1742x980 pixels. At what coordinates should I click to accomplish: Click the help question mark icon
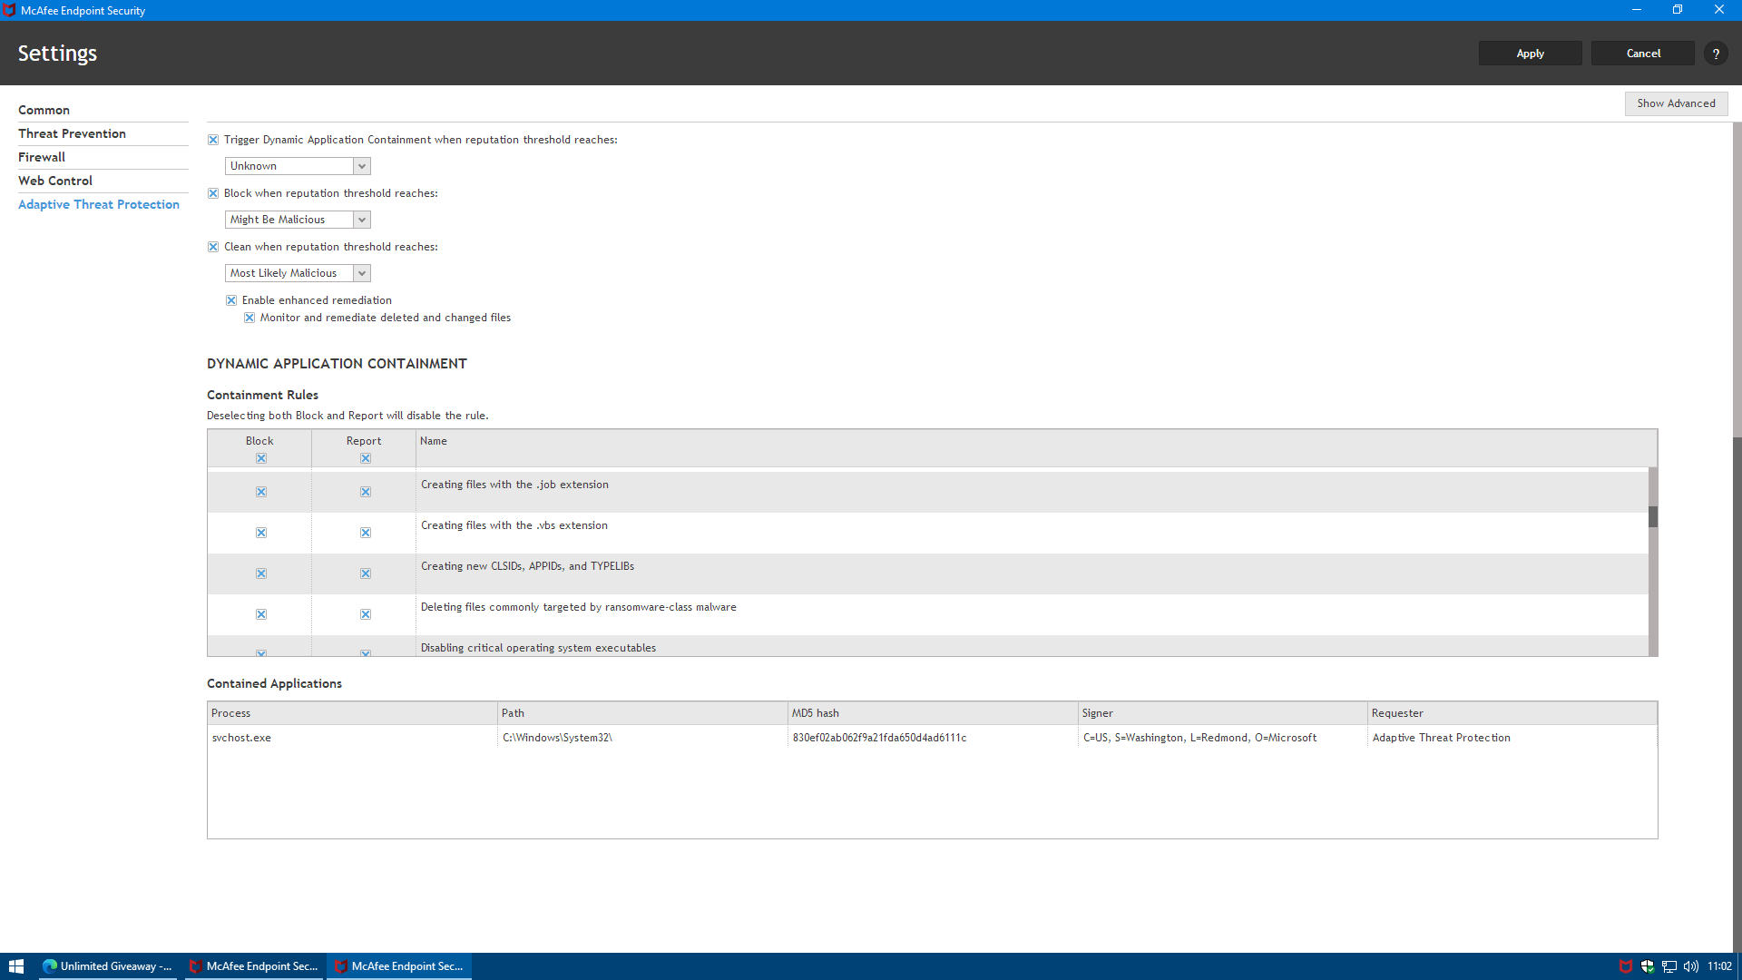1715,54
